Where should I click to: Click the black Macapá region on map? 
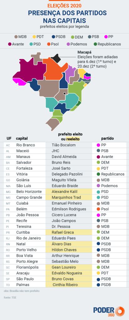[x=55, y=58]
